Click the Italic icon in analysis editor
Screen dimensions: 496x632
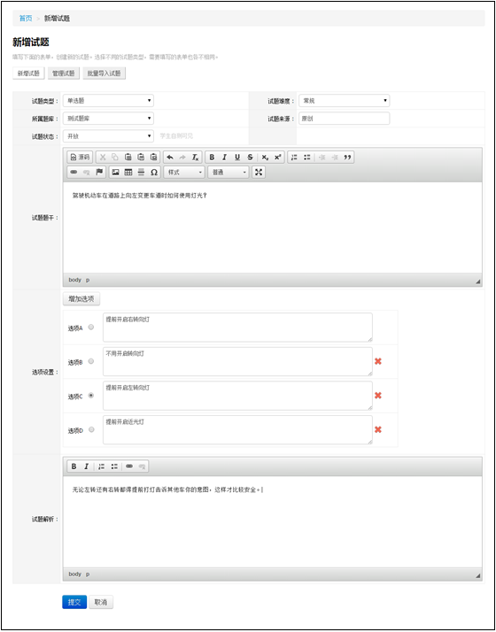86,466
